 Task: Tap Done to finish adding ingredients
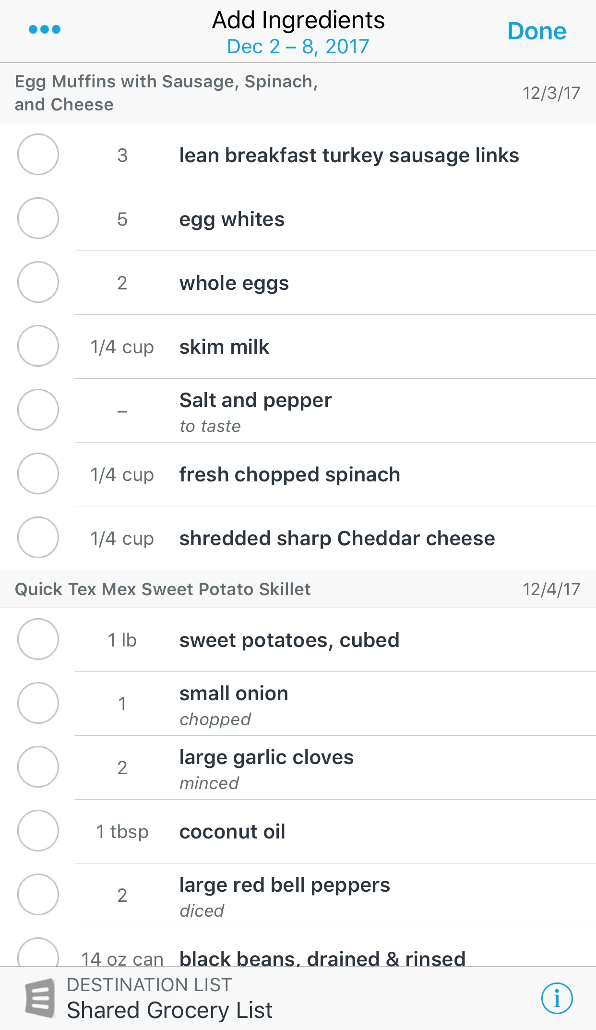[537, 31]
